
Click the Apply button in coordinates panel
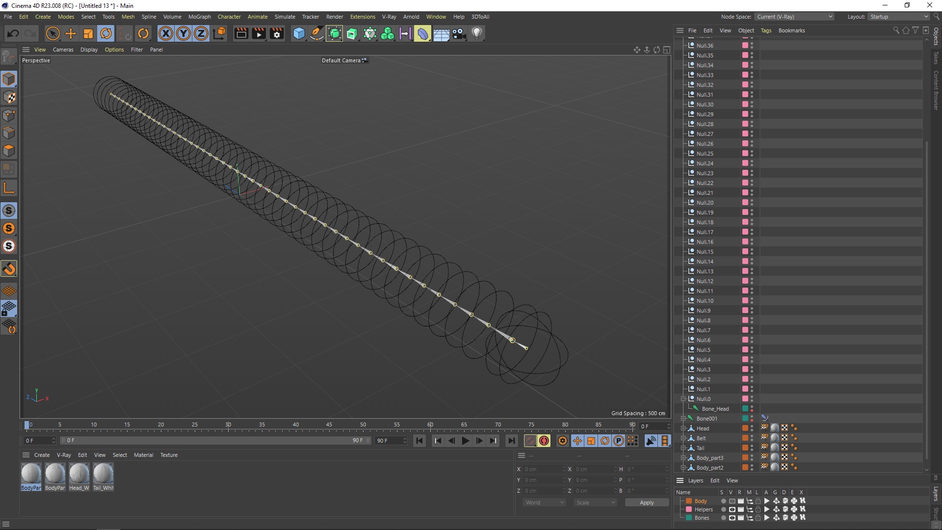click(x=647, y=503)
